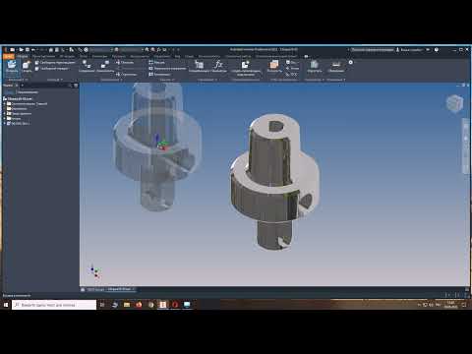Open the material dropdown in the quick access toolbar
472x354 pixels.
[x=101, y=50]
